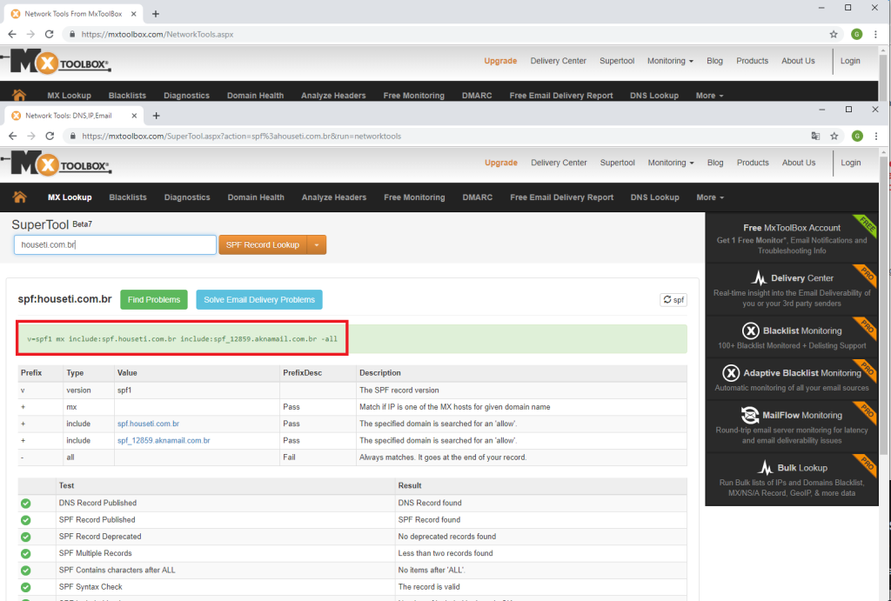Open Free Email Delivery Report in front navbar
Screen dimensions: 891x601
561,197
